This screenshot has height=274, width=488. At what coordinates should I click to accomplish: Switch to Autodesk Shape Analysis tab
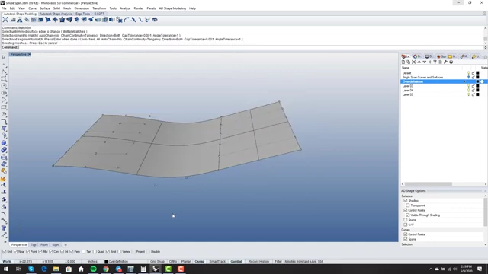(x=56, y=14)
